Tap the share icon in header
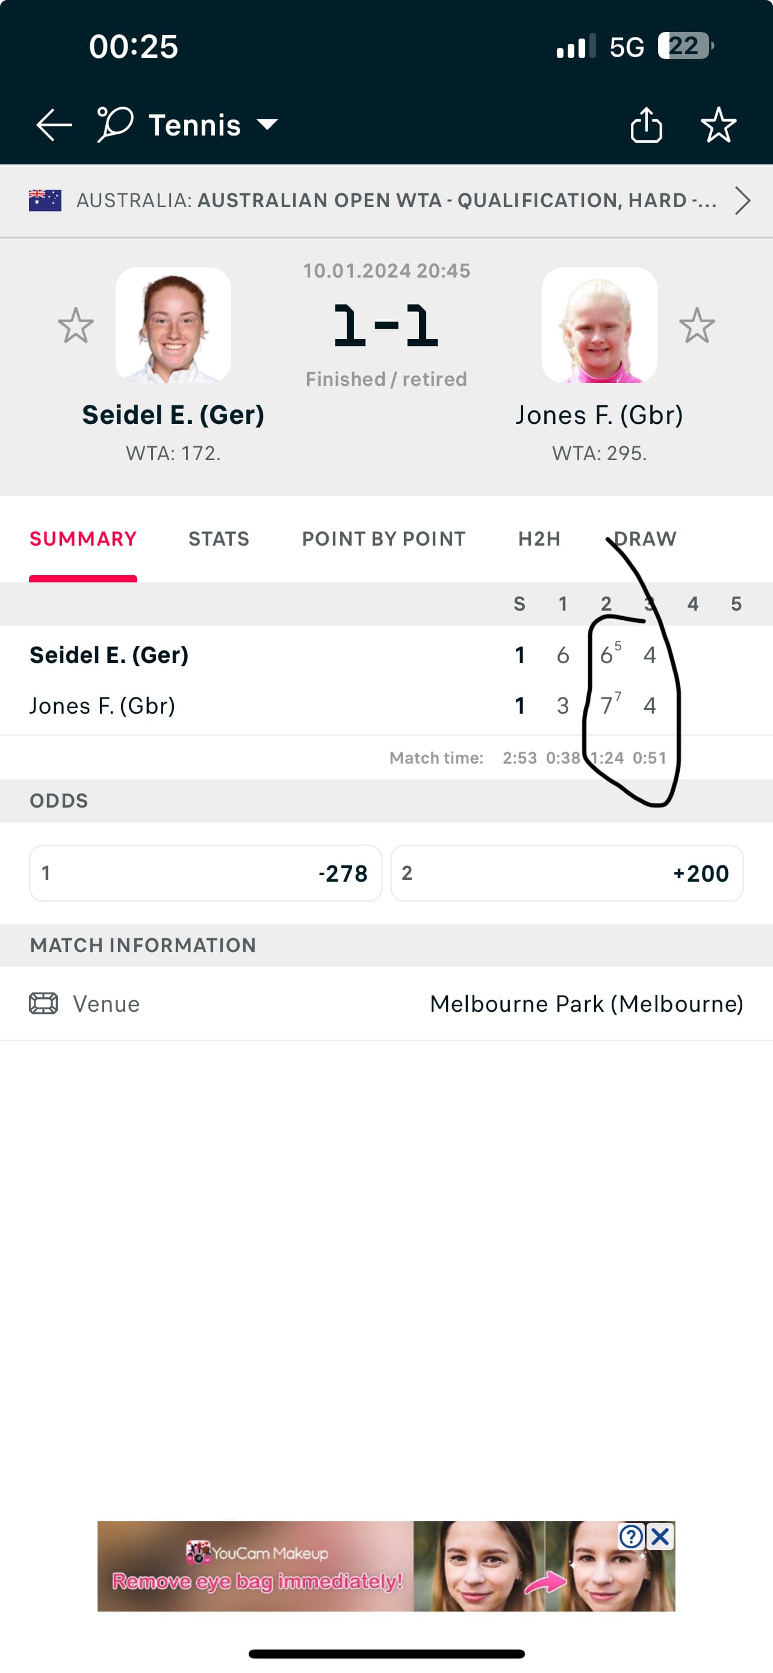The image size is (773, 1673). coord(646,125)
